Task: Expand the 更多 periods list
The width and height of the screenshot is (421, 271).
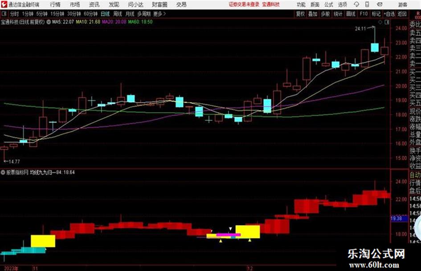Action: tap(159, 14)
